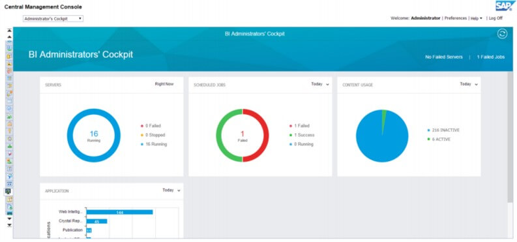Refresh the BI Administrators' Cockpit dashboard
This screenshot has height=242, width=517.
tap(502, 34)
